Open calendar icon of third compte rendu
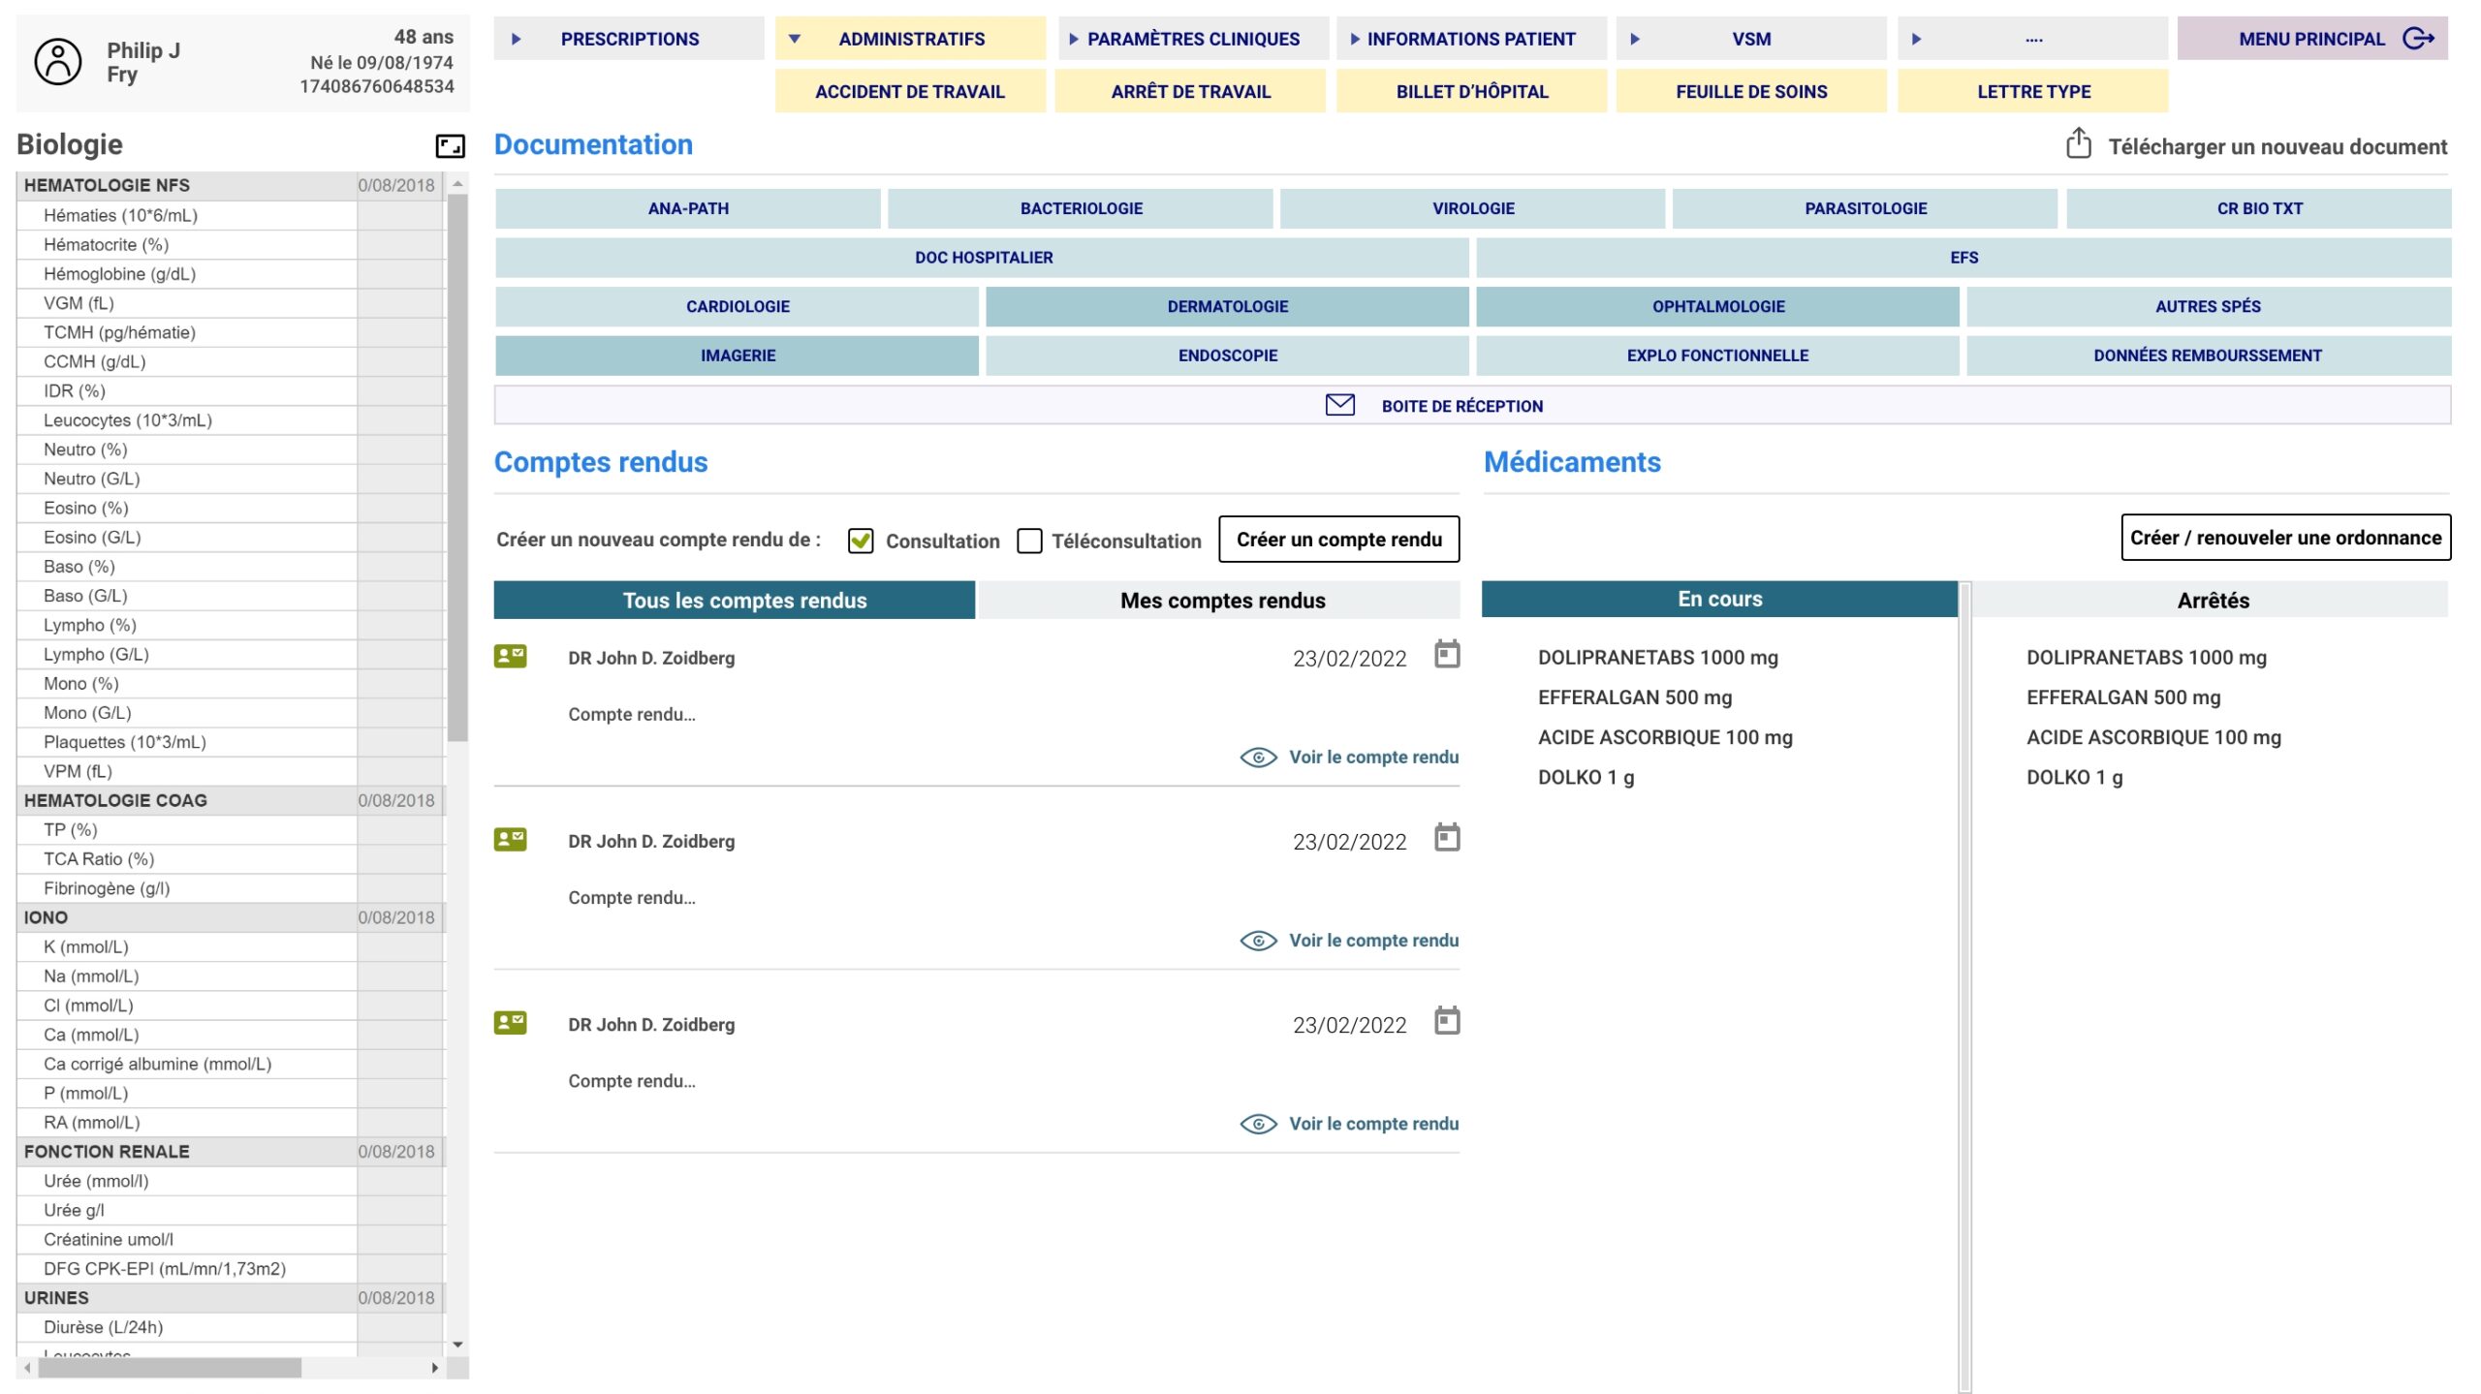The width and height of the screenshot is (2481, 1394). tap(1446, 1021)
